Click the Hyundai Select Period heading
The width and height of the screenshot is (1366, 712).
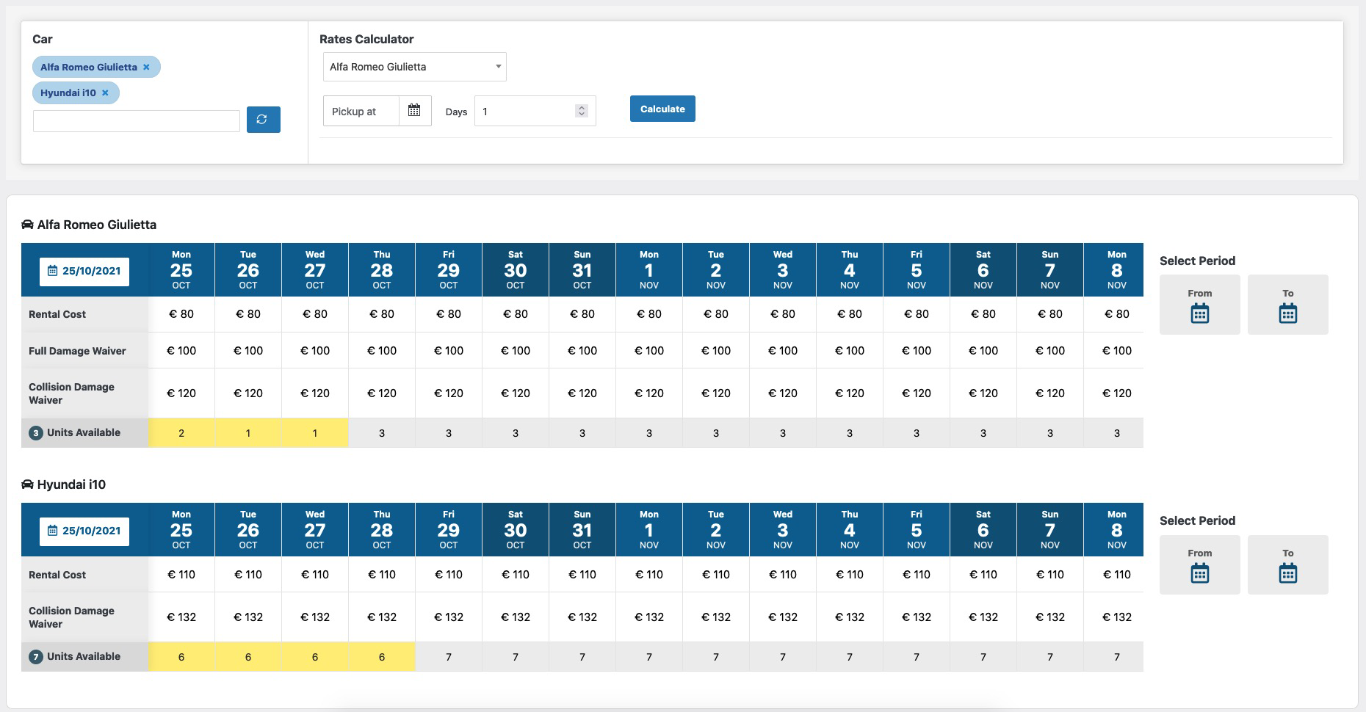(x=1197, y=520)
